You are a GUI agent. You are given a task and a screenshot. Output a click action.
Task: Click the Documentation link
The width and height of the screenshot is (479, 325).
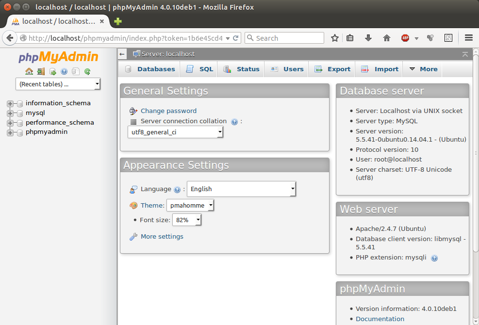tap(380, 319)
